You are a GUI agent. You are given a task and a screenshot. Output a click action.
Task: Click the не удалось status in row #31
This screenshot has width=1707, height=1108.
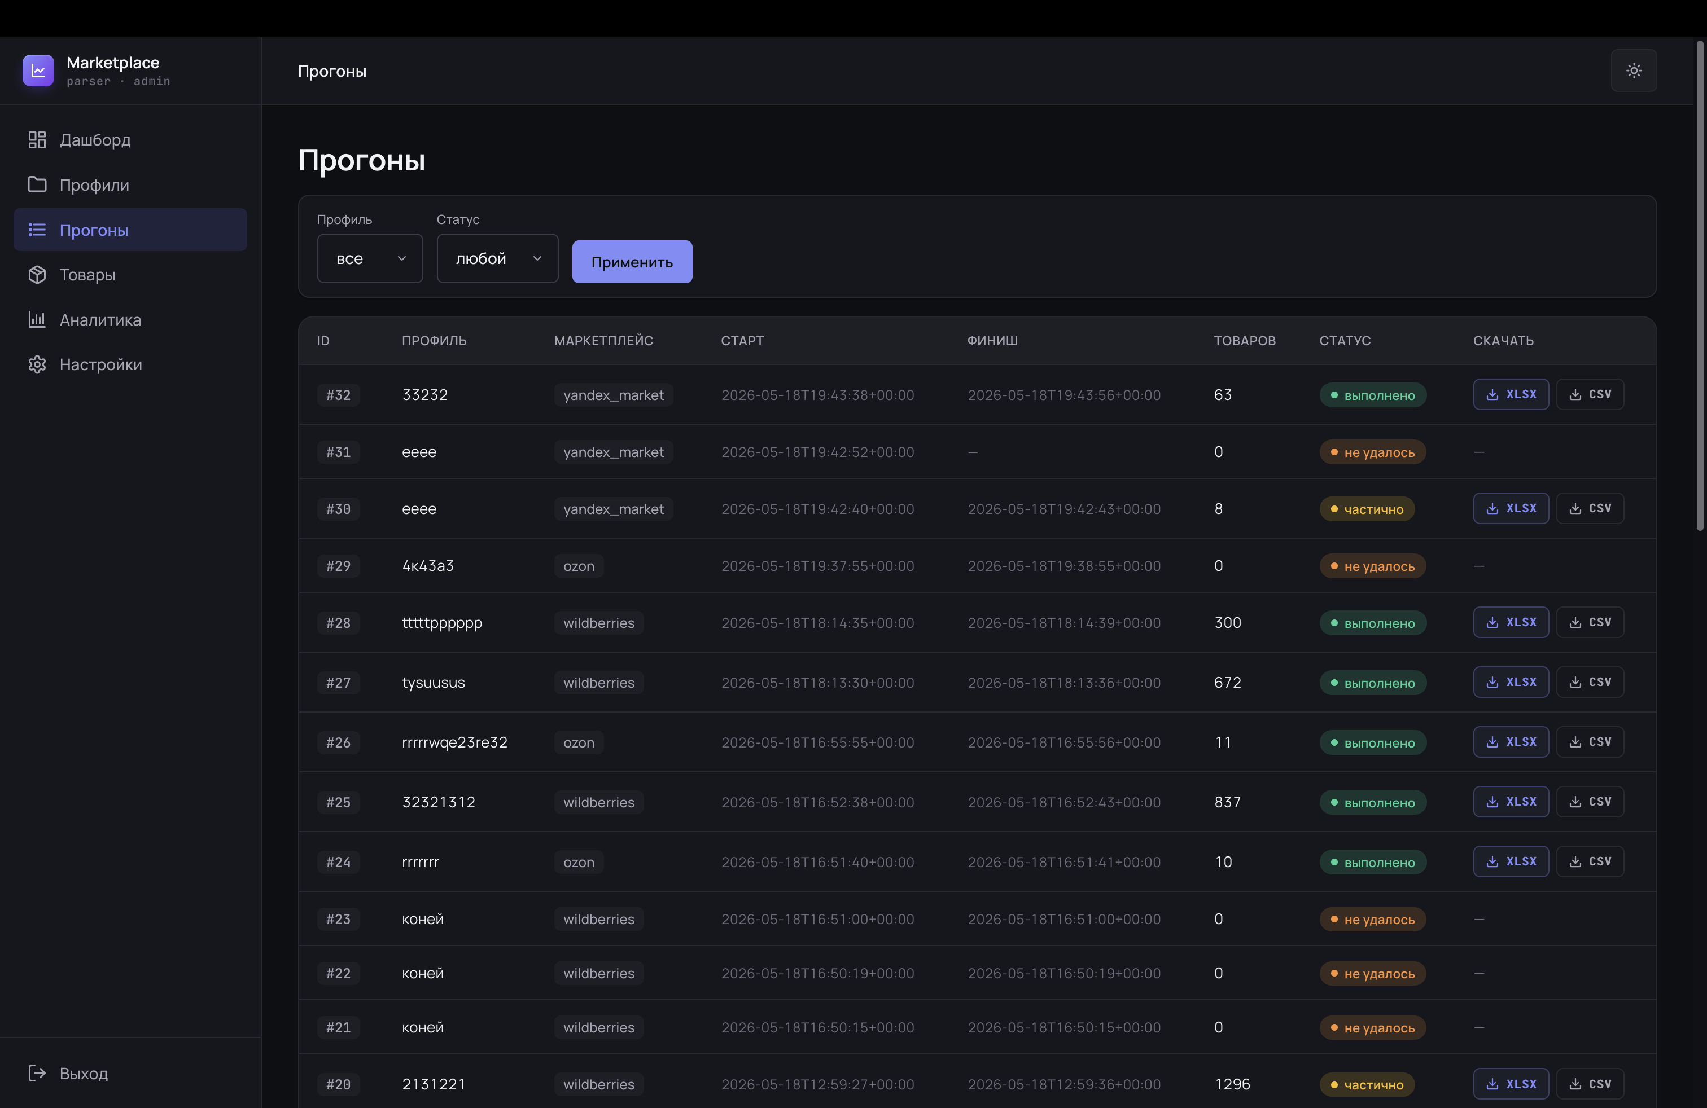pos(1372,452)
